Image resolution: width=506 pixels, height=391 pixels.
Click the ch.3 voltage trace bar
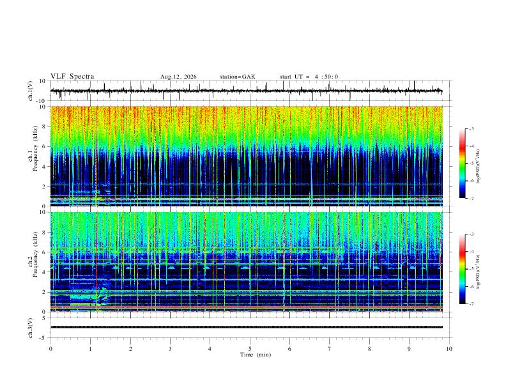tap(246, 327)
